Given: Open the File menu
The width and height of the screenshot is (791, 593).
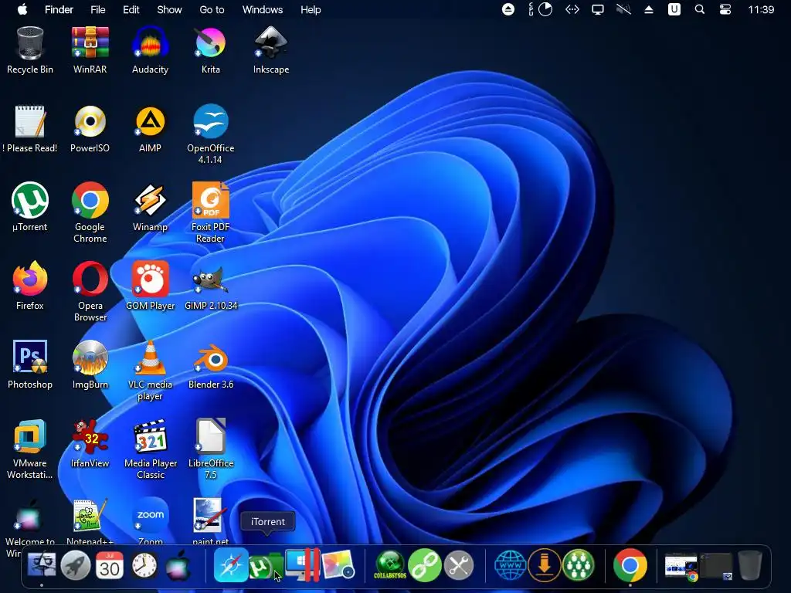Looking at the screenshot, I should pos(98,9).
